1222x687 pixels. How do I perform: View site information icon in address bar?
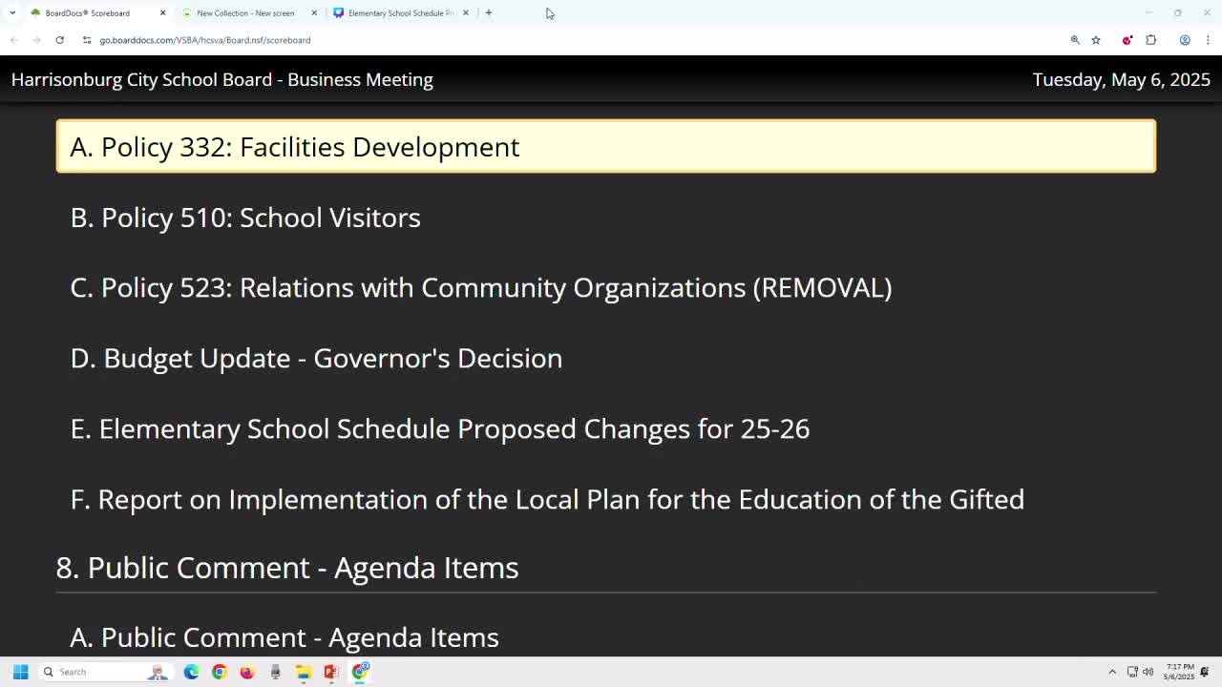87,40
